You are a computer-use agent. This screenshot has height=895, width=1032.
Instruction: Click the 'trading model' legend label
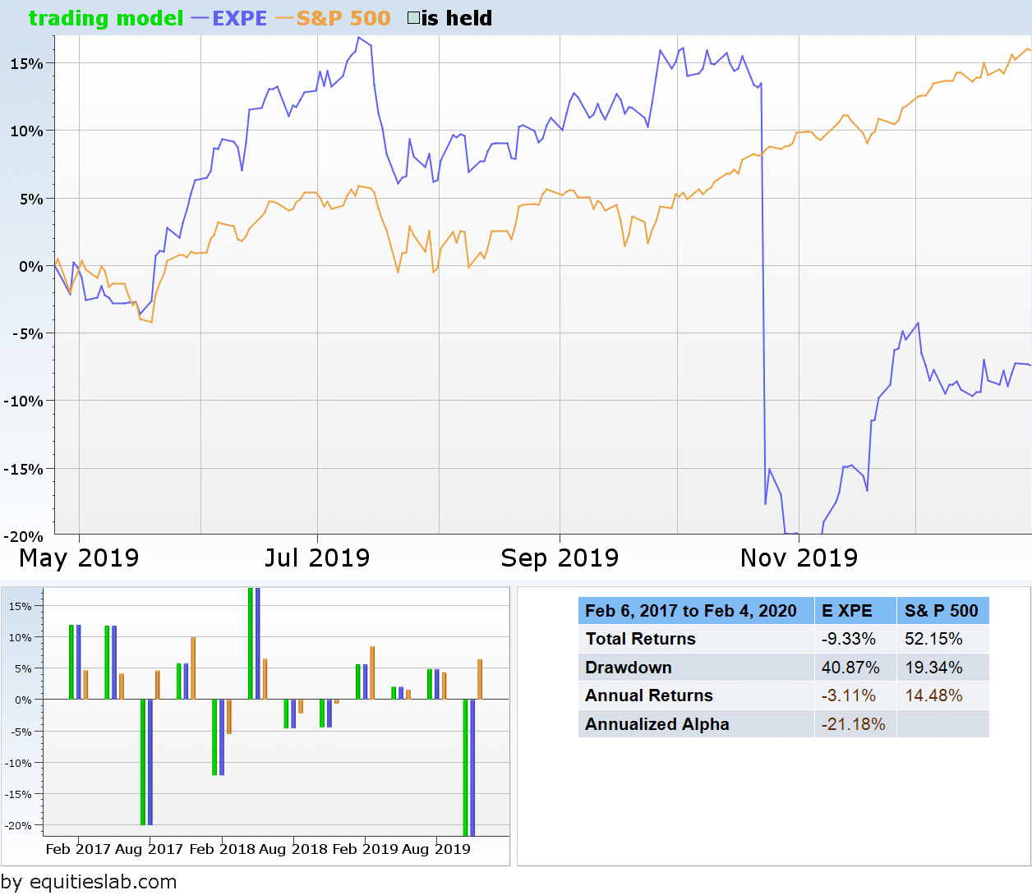106,18
